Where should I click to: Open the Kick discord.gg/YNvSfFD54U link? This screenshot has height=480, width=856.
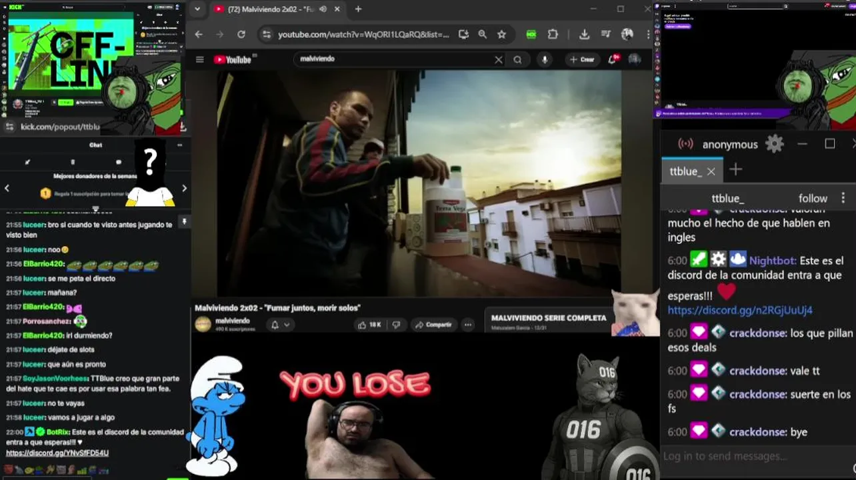57,453
